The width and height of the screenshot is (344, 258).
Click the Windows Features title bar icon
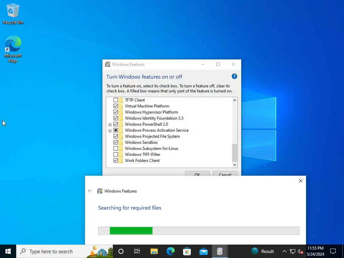(x=107, y=64)
